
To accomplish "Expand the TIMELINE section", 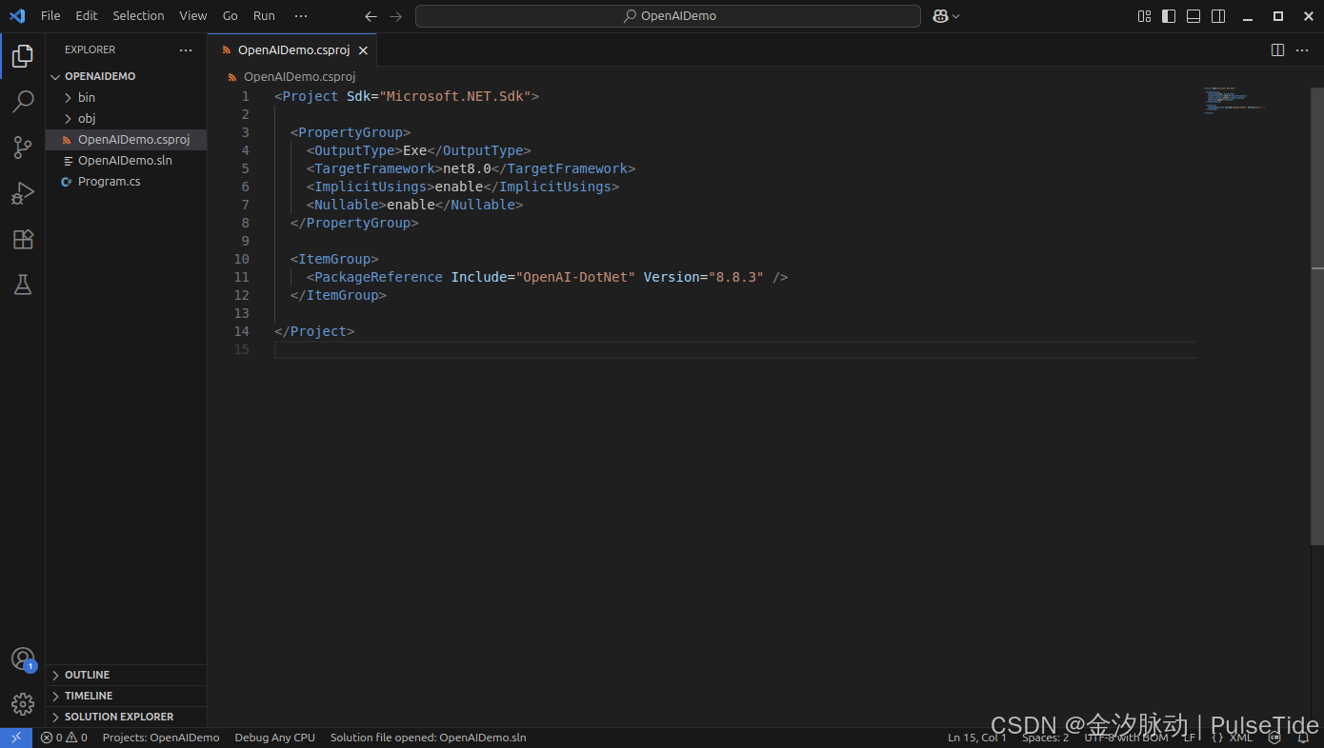I will (126, 696).
